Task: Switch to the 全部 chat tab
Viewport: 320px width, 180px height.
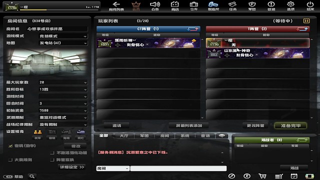Action: 104,135
